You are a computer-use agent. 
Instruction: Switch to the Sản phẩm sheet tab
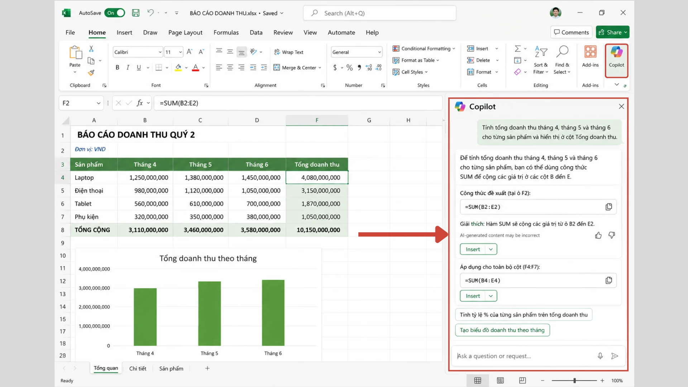click(171, 368)
